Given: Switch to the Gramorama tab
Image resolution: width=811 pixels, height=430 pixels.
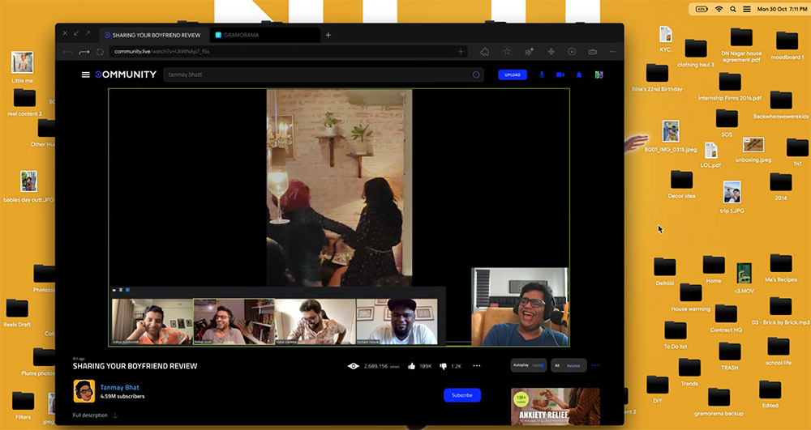Looking at the screenshot, I should (264, 35).
